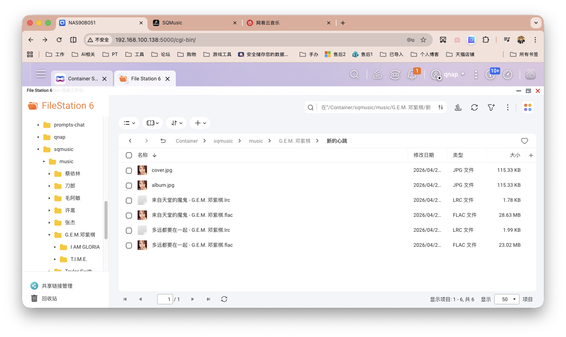Navigate to sqmusic in the breadcrumb path
This screenshot has width=566, height=337.
223,141
